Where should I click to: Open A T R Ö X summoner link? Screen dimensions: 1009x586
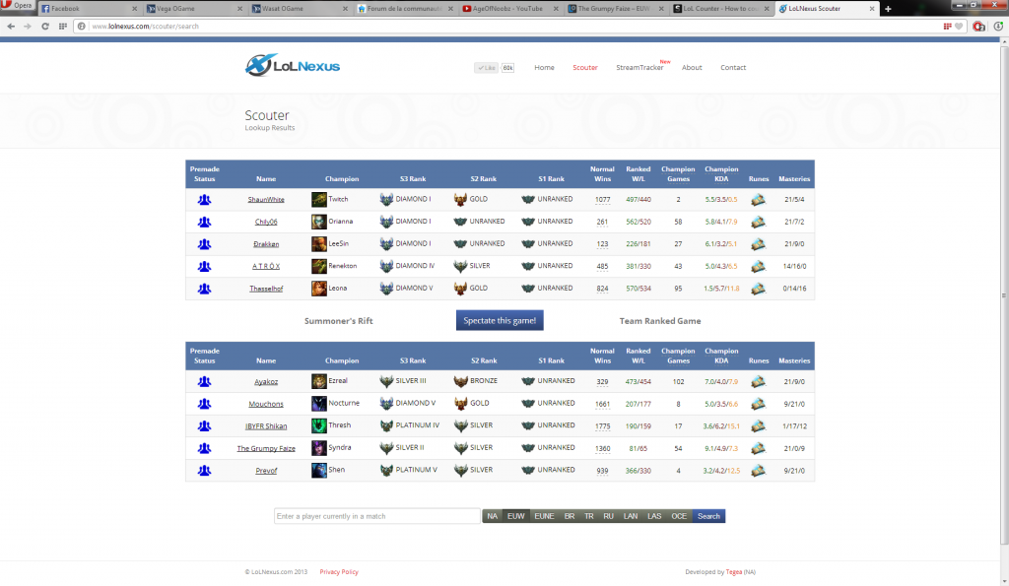point(266,266)
